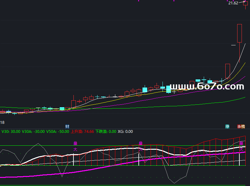This screenshot has height=186, width=250.
Task: Click the short white dash beside tall candle
Action: [x=233, y=45]
